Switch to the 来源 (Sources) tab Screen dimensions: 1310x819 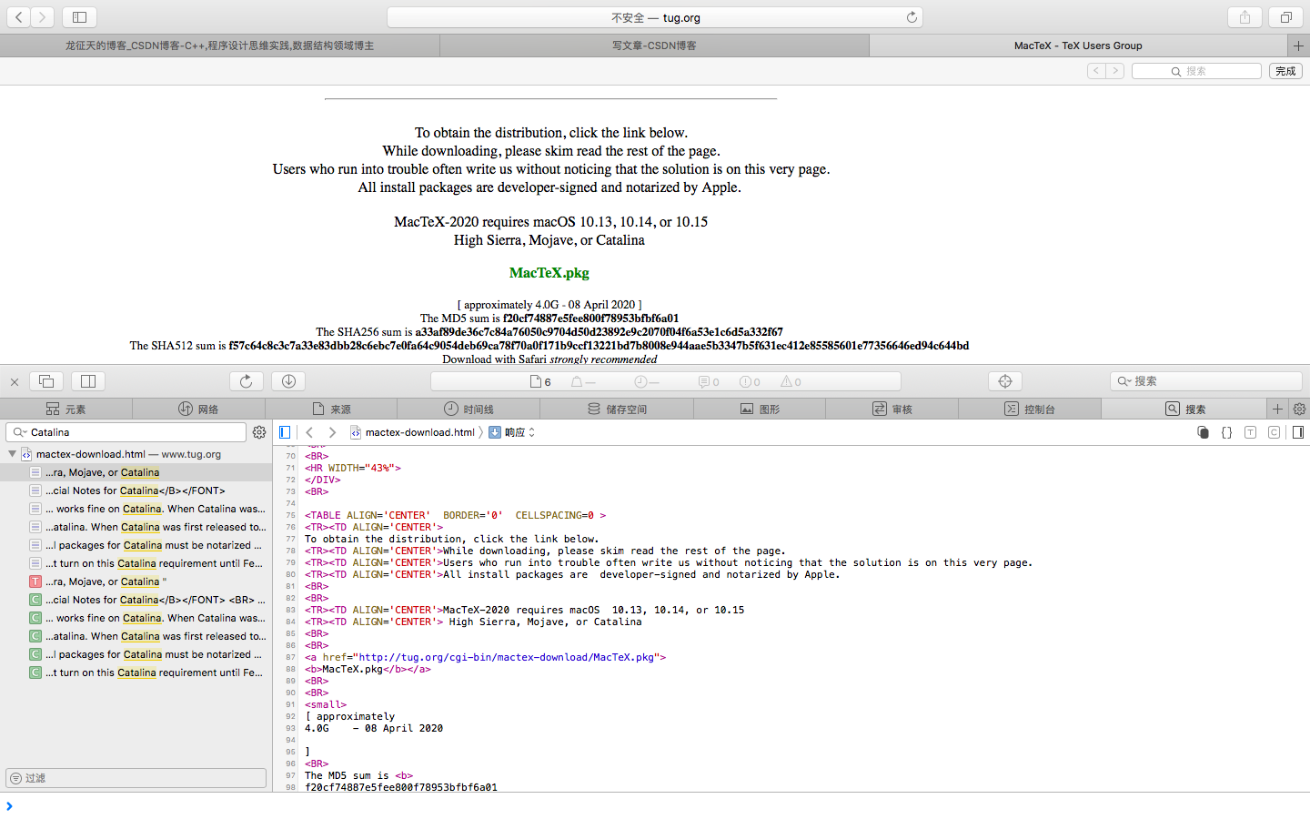tap(331, 409)
